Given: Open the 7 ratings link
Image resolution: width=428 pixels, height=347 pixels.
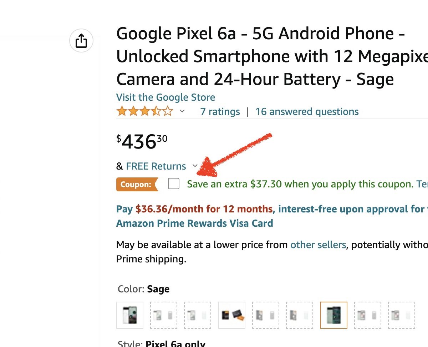Looking at the screenshot, I should [220, 112].
